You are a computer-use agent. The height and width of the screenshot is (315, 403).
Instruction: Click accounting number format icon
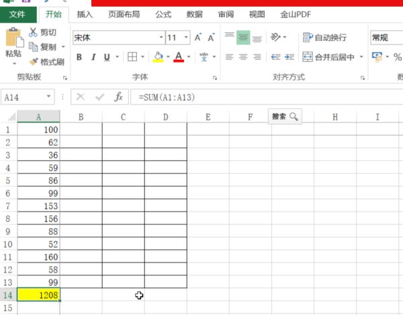377,57
